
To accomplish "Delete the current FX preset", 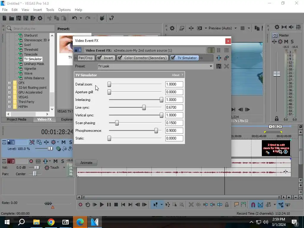I will point(226,66).
